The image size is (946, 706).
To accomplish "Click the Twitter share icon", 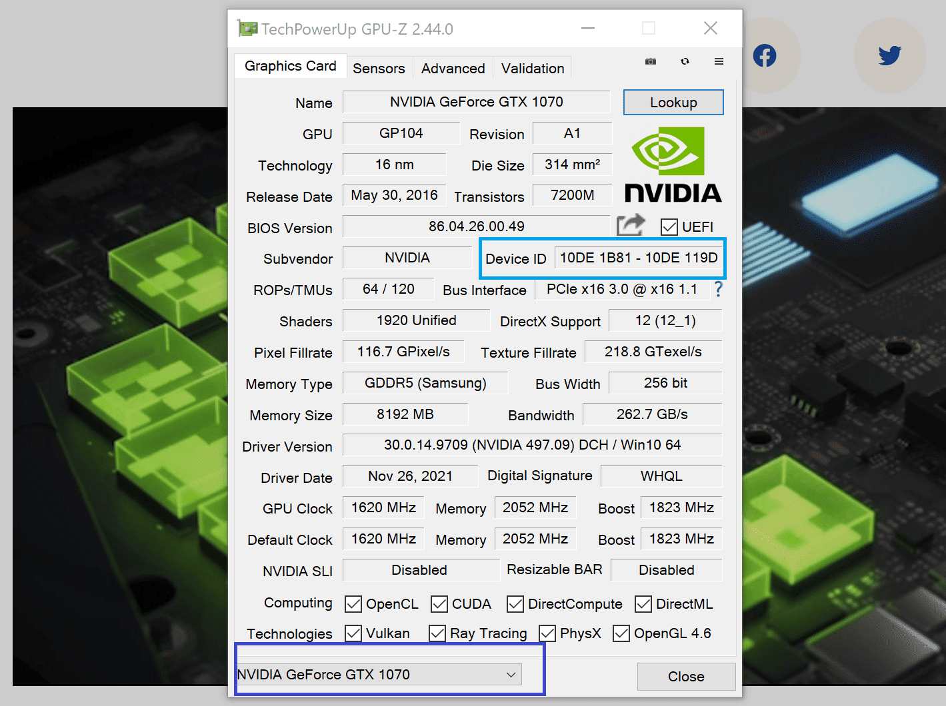I will tap(889, 55).
